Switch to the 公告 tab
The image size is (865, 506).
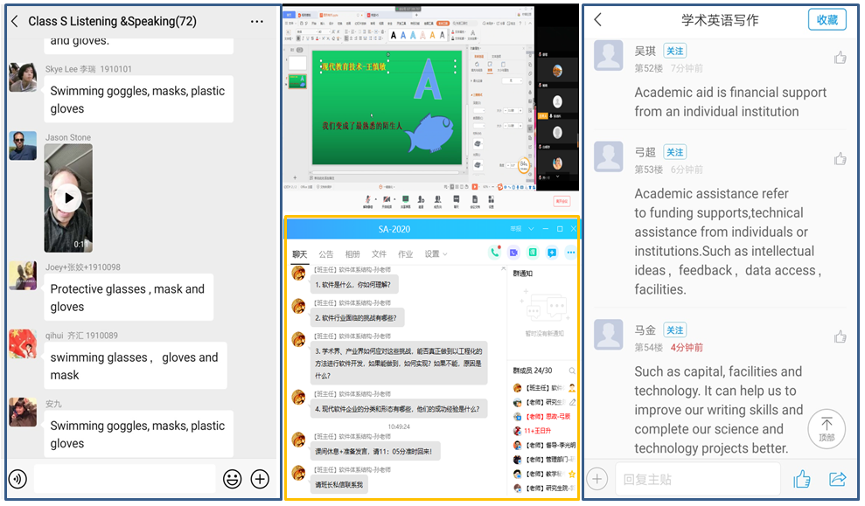pos(325,254)
